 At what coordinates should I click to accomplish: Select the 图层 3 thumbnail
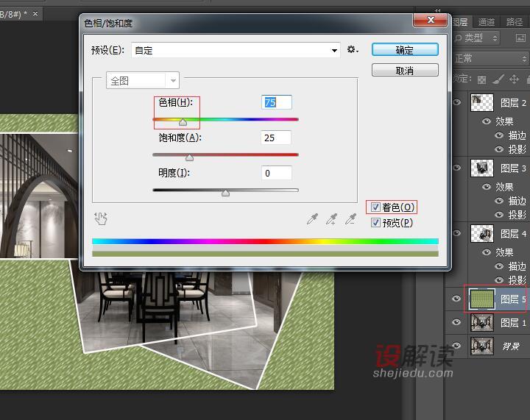482,168
